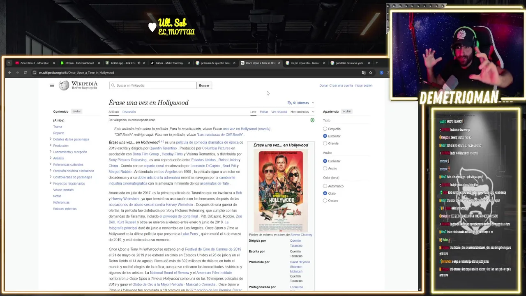Open the Wikipedia main menu hamburger icon

coord(52,86)
